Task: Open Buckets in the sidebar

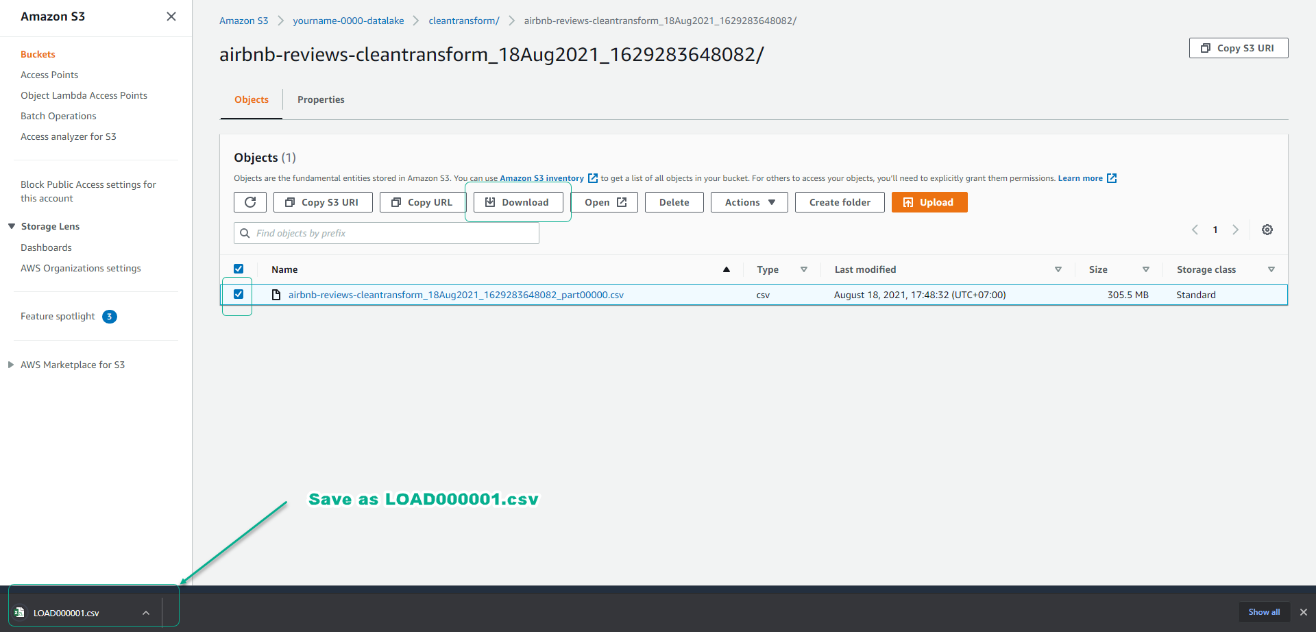Action: pyautogui.click(x=38, y=54)
